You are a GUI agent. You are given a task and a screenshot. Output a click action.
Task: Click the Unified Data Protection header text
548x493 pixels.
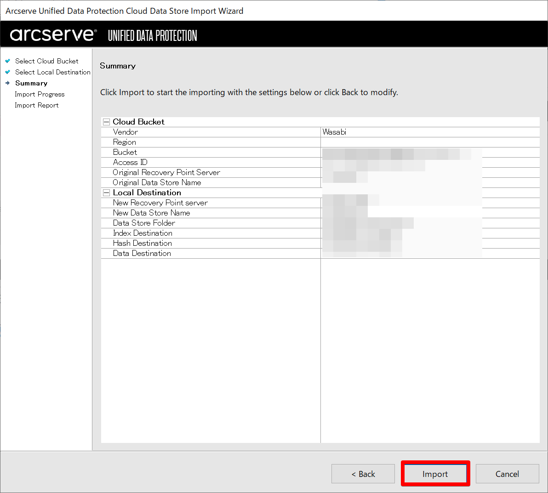pyautogui.click(x=152, y=36)
